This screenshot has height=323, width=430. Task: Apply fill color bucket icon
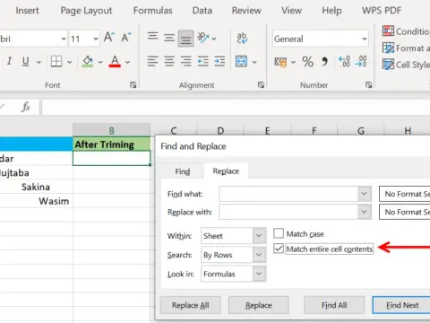tap(88, 61)
